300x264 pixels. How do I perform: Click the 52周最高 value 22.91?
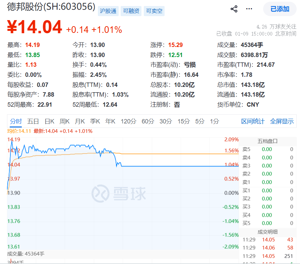(x=45, y=105)
